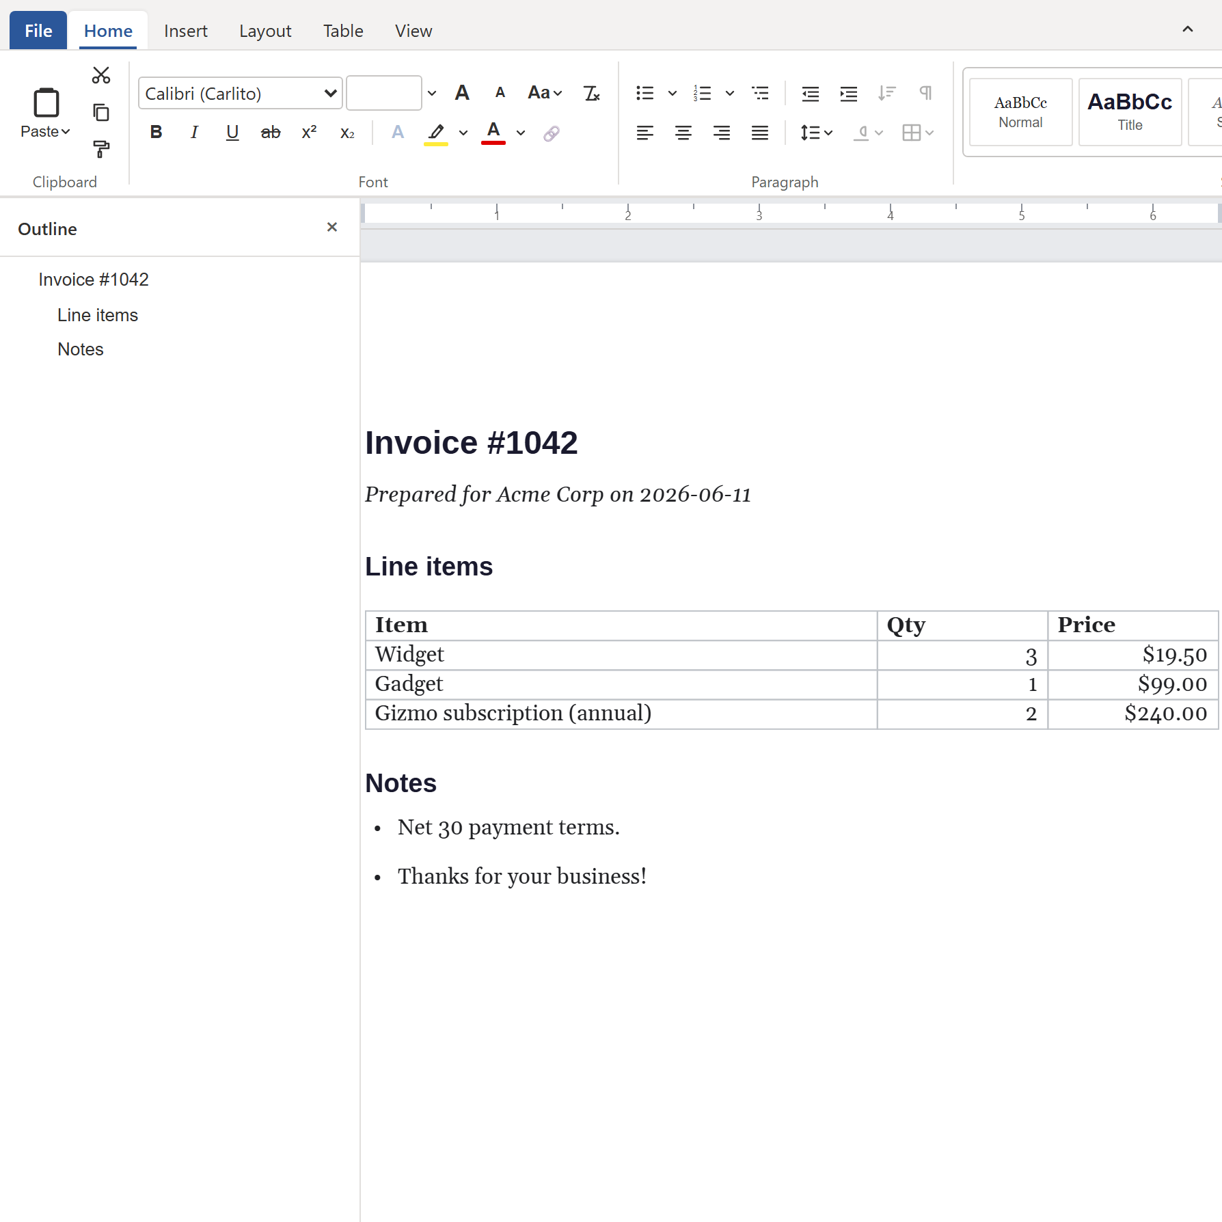The height and width of the screenshot is (1222, 1222).
Task: Toggle Superscript formatting
Action: click(309, 132)
